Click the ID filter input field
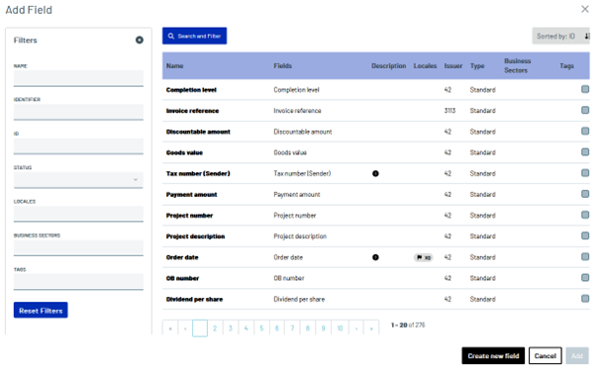Screen dimensions: 599x372 click(78, 146)
